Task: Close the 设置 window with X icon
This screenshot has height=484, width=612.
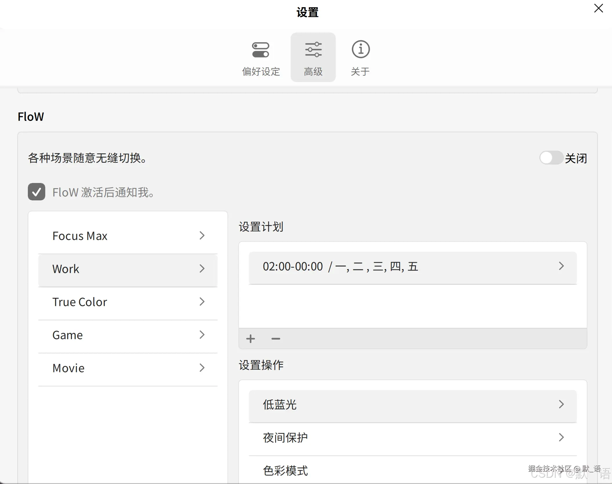Action: (x=598, y=8)
